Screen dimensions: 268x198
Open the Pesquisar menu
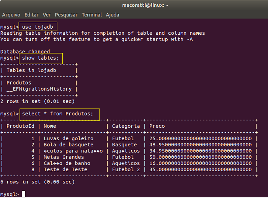(x=66, y=15)
